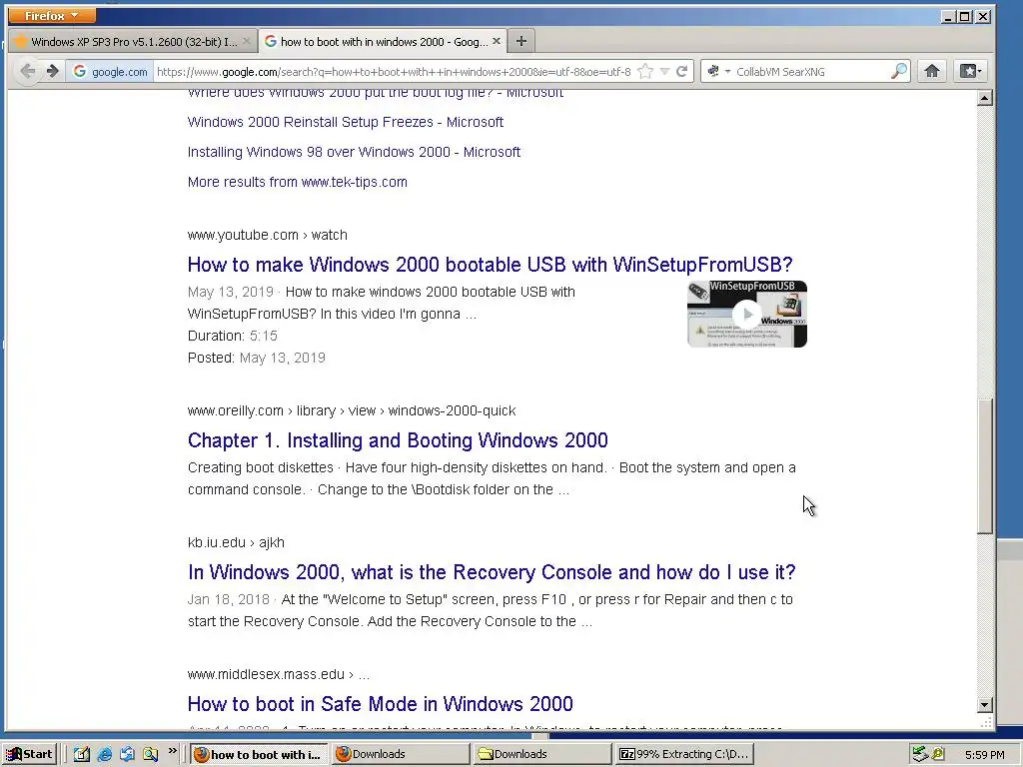Click the scrollbar down arrow

(x=984, y=704)
